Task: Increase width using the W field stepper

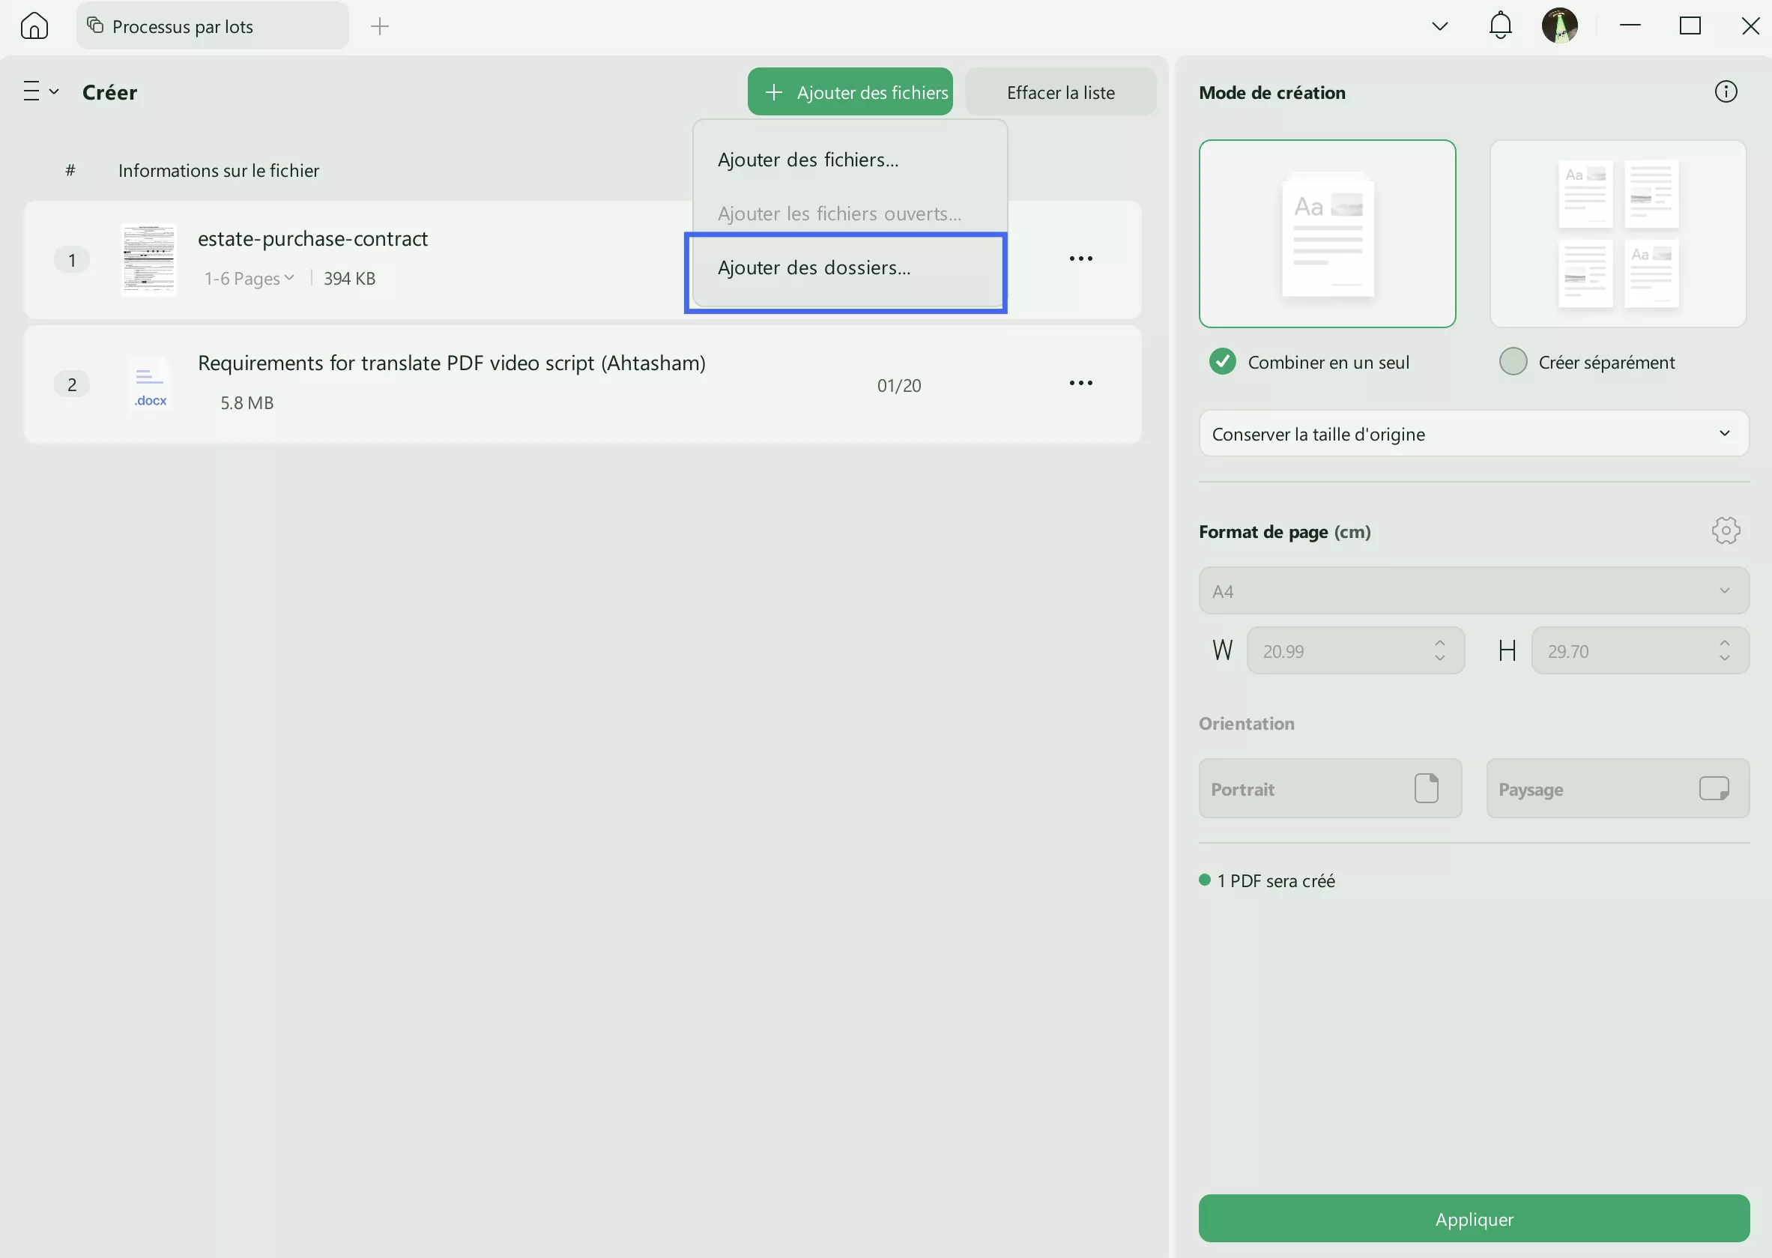Action: [1439, 644]
